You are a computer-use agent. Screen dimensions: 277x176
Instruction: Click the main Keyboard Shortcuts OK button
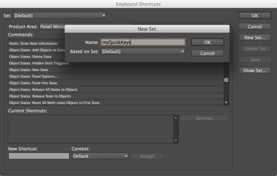255,16
